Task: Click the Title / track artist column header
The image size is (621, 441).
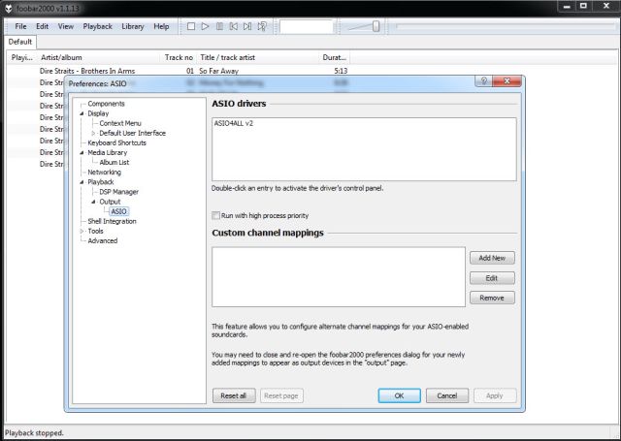Action: coord(257,58)
